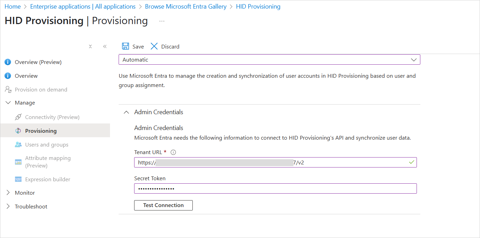Click the Discard button label

pyautogui.click(x=170, y=46)
